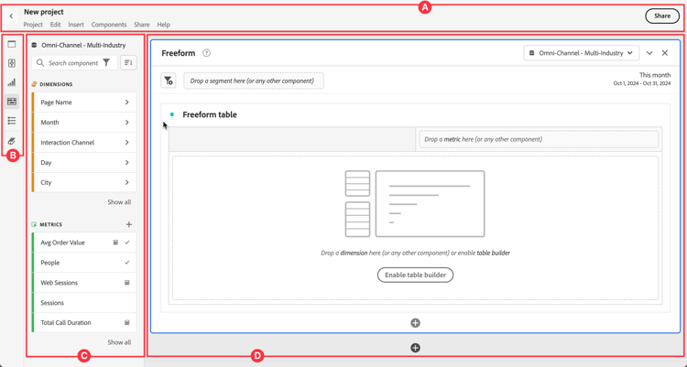This screenshot has width=687, height=367.
Task: Click the calculator icon on Avg Order Value
Action: click(115, 243)
